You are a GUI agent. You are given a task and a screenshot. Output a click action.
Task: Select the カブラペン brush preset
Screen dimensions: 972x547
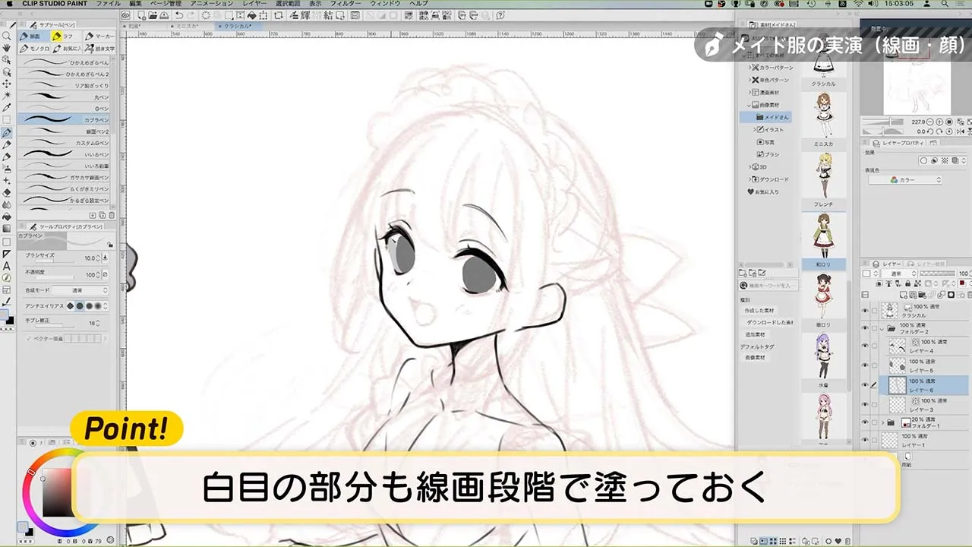pos(65,120)
